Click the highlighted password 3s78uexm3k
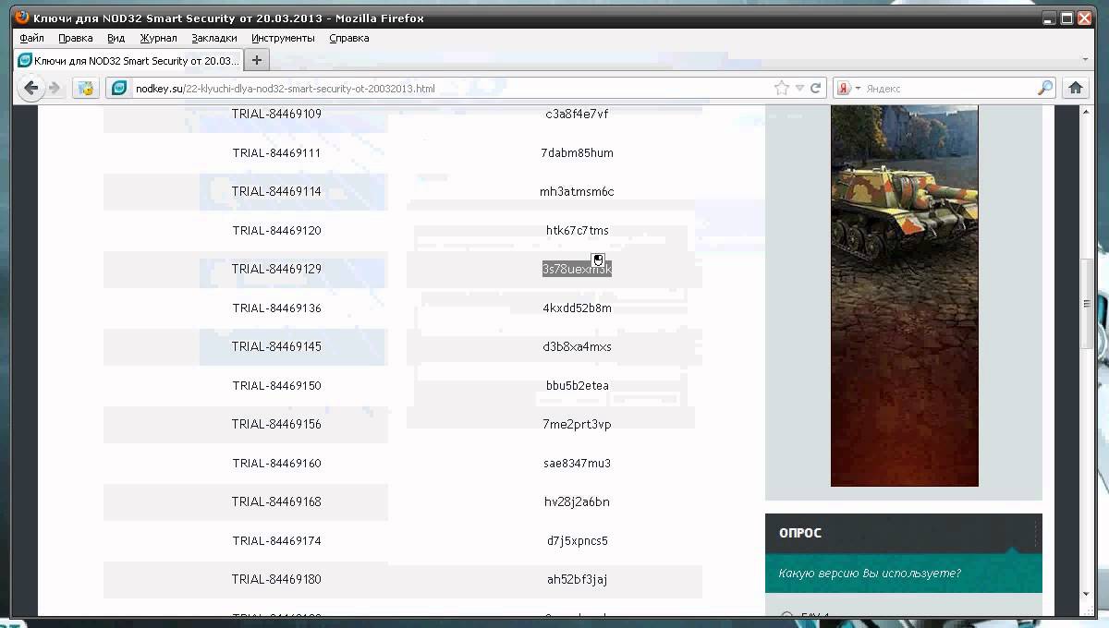Viewport: 1109px width, 628px height. click(577, 269)
